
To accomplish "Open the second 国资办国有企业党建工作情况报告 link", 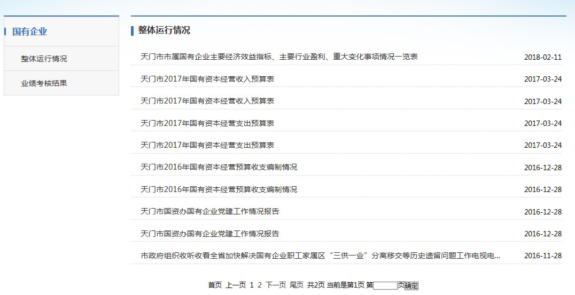I will (209, 234).
